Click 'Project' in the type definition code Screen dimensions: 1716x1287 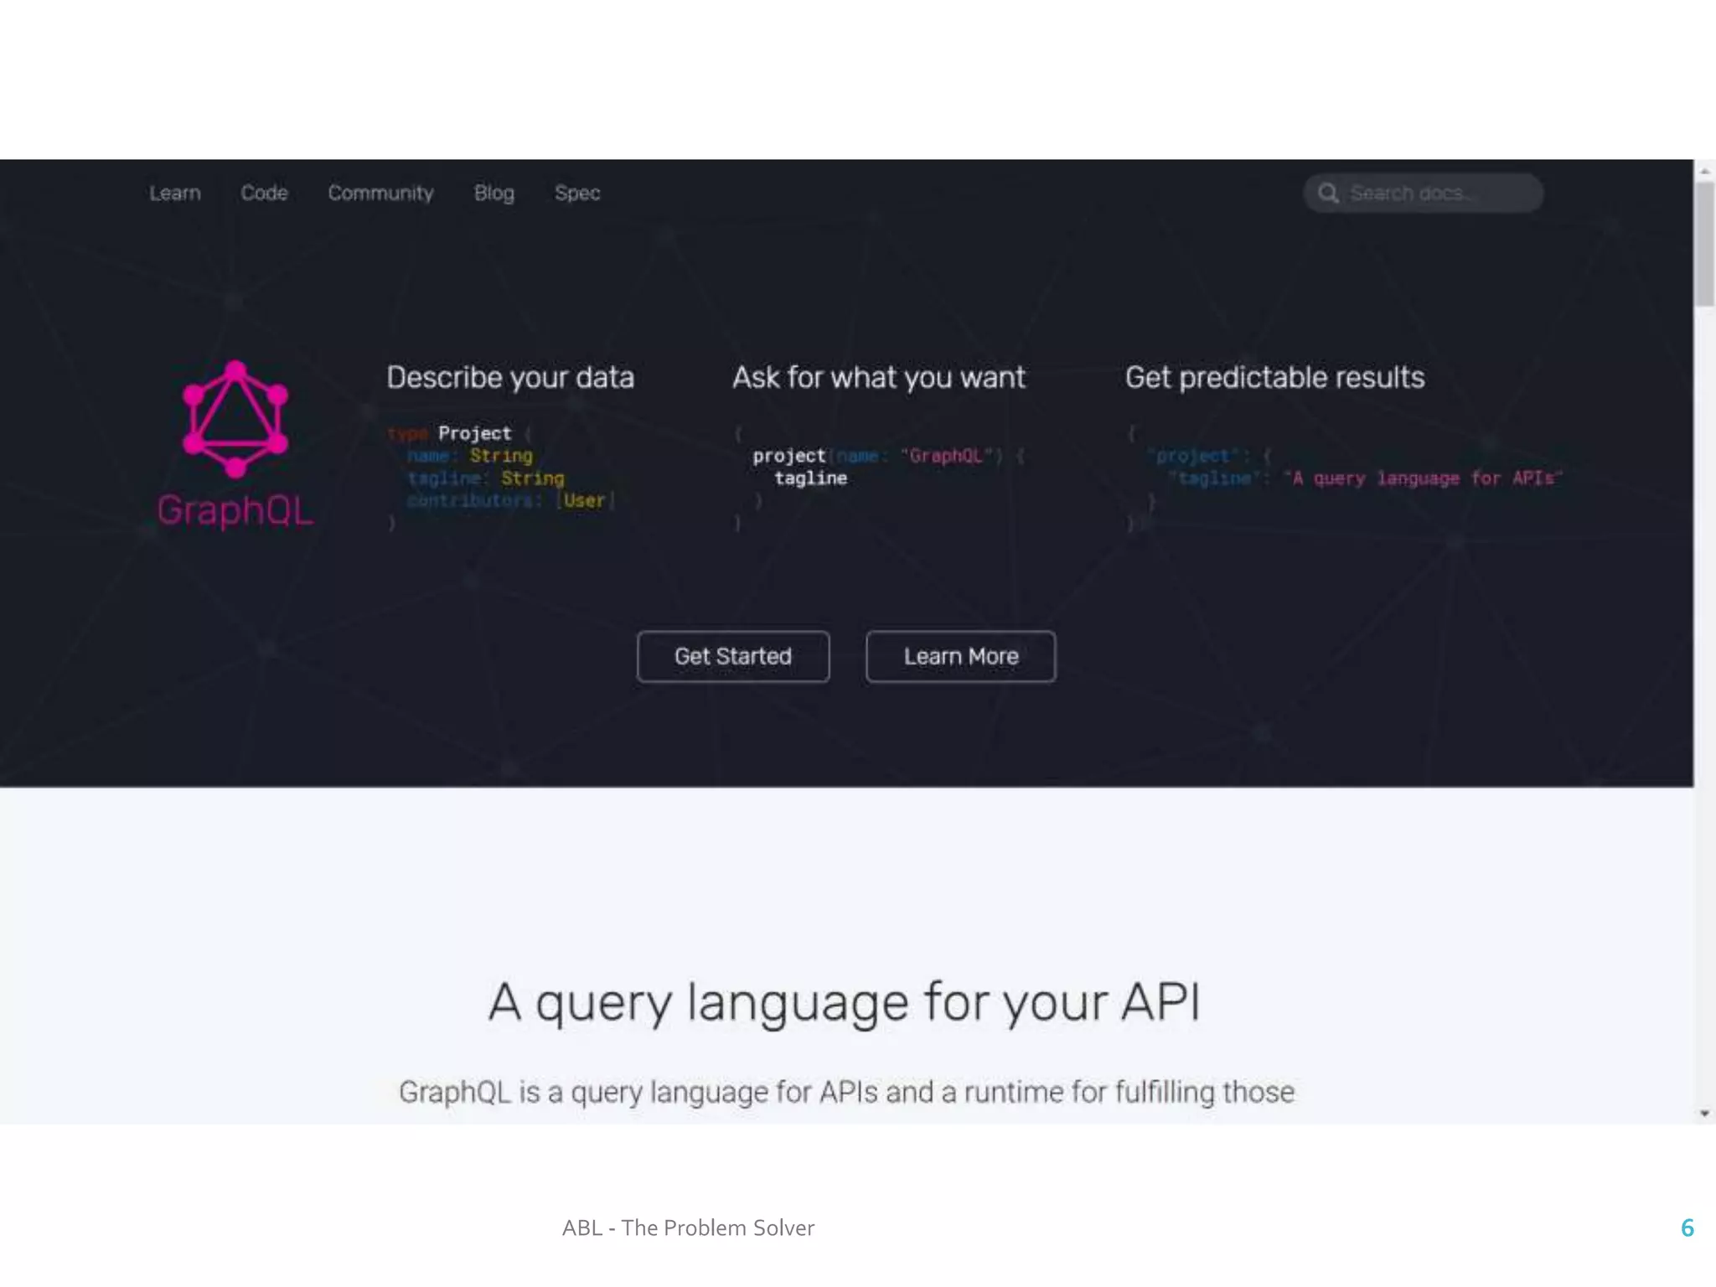click(474, 433)
